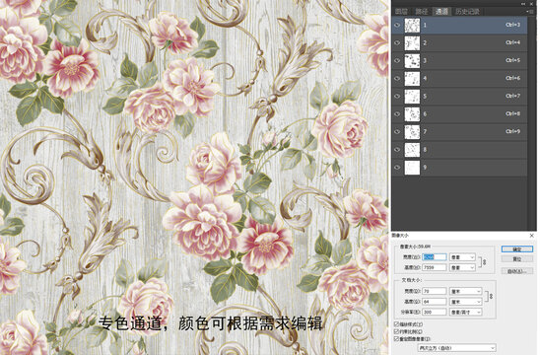Screen dimensions: 540x355
Task: Click the Ctrl+5 shortcut text
Action: [x=512, y=60]
